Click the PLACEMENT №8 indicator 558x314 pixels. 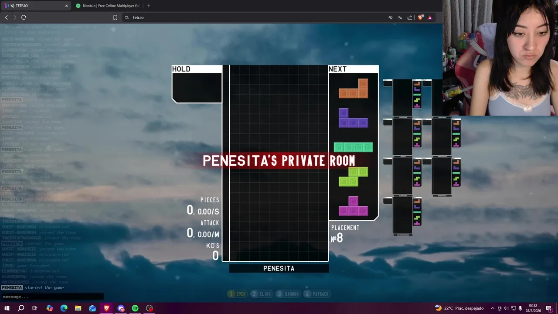coord(344,234)
